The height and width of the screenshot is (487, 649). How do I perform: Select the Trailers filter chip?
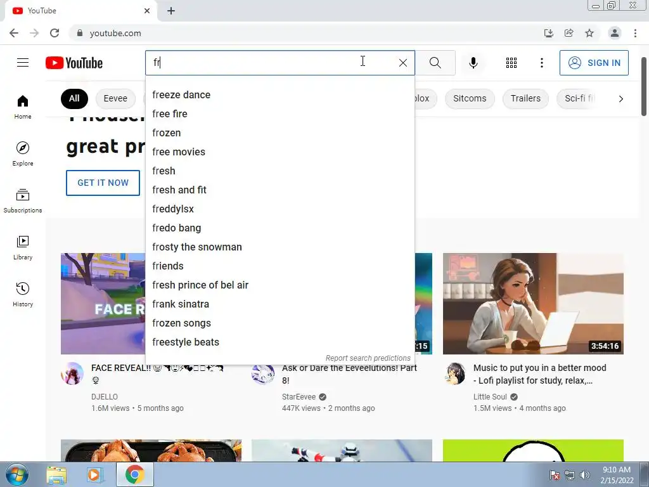click(x=525, y=98)
